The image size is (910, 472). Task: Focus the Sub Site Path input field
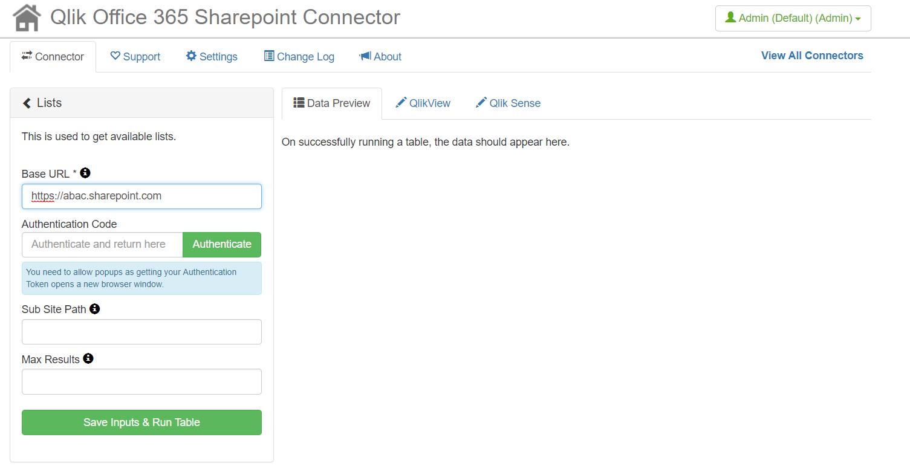click(141, 332)
